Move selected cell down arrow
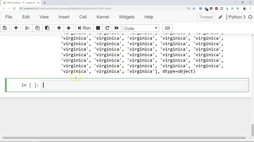This screenshot has width=254, height=142. click(x=69, y=28)
